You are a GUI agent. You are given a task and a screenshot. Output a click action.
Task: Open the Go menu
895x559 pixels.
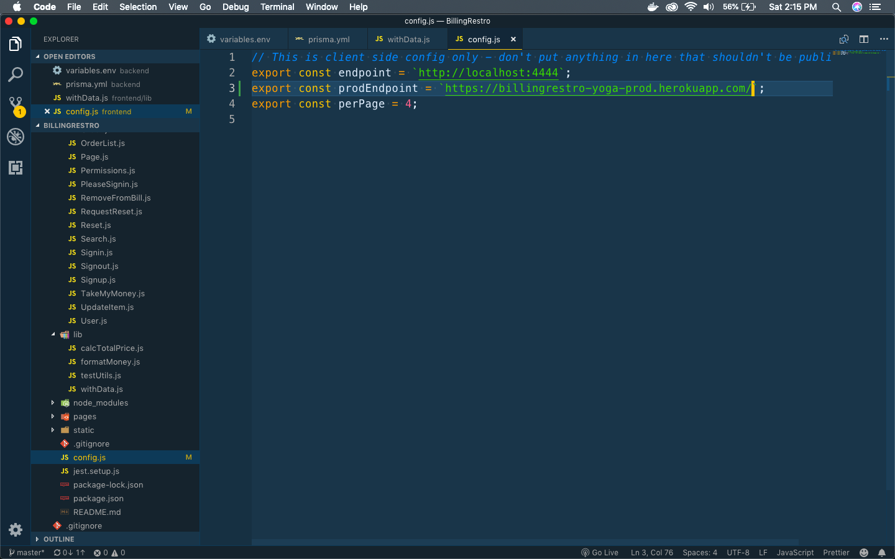[205, 7]
